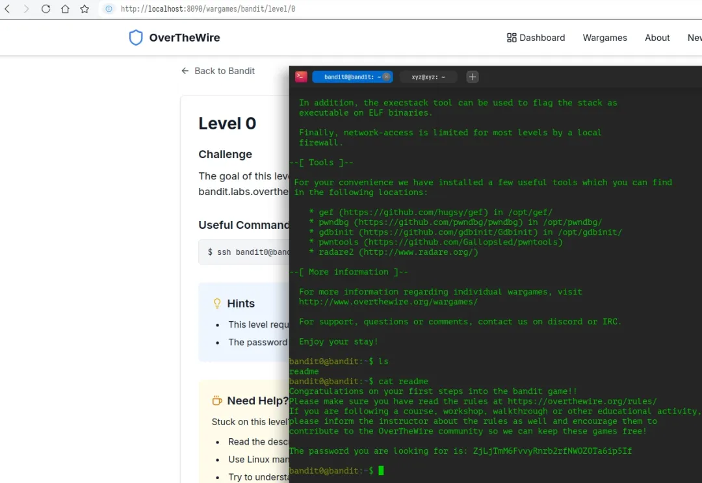Click 'Read the desc' help bullet
Image resolution: width=702 pixels, height=483 pixels.
[258, 442]
